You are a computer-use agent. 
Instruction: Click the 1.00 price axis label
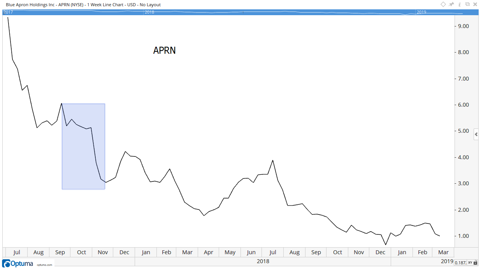click(x=463, y=236)
